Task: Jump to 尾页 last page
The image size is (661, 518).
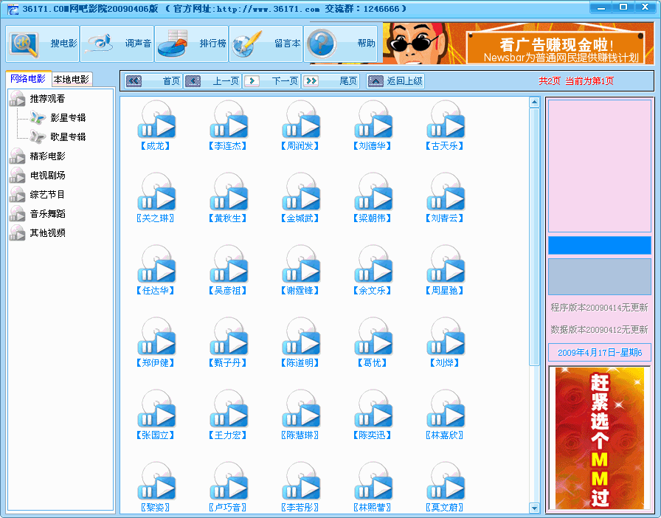Action: 330,81
